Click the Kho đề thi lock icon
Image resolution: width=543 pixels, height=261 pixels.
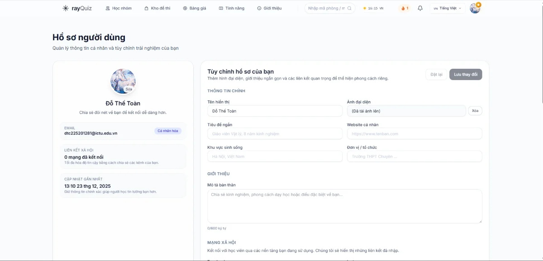(x=146, y=8)
